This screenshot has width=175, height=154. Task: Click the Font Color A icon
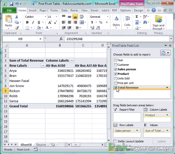[47, 28]
